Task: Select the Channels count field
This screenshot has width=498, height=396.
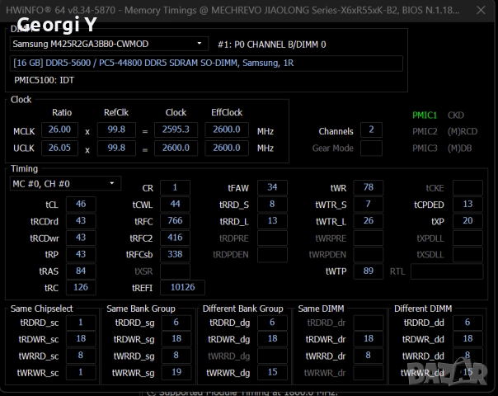Action: pos(371,130)
